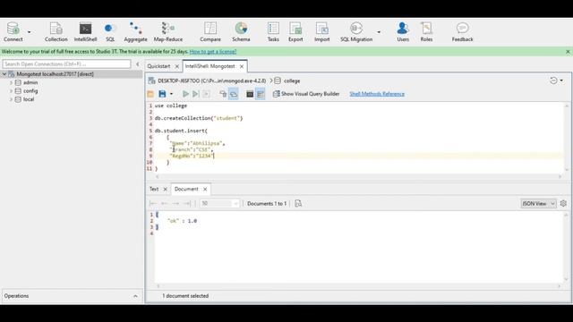Open the Users manager
Screen dimensions: 573x322
(x=403, y=32)
